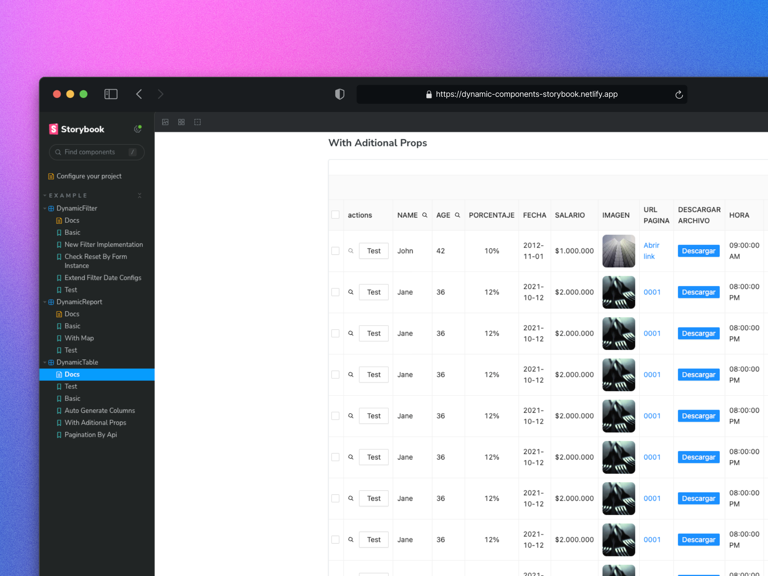Click the lock icon in address bar
Image resolution: width=768 pixels, height=576 pixels.
pos(429,94)
